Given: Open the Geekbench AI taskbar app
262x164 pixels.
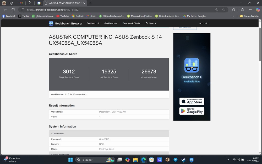Looking at the screenshot, I should coord(192,160).
